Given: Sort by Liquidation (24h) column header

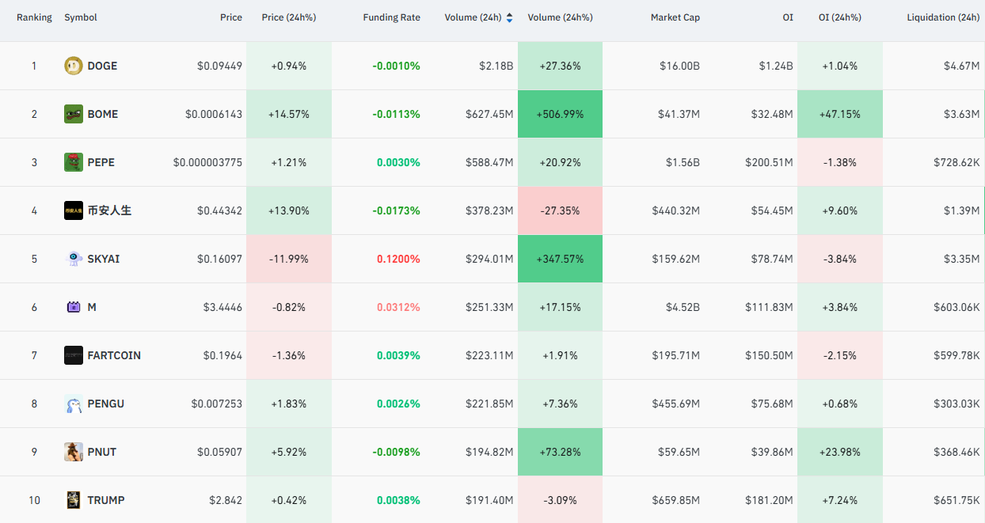Looking at the screenshot, I should pyautogui.click(x=943, y=17).
